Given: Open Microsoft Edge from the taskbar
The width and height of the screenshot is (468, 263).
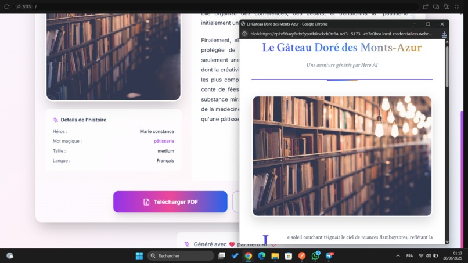Looking at the screenshot, I should pos(262,256).
